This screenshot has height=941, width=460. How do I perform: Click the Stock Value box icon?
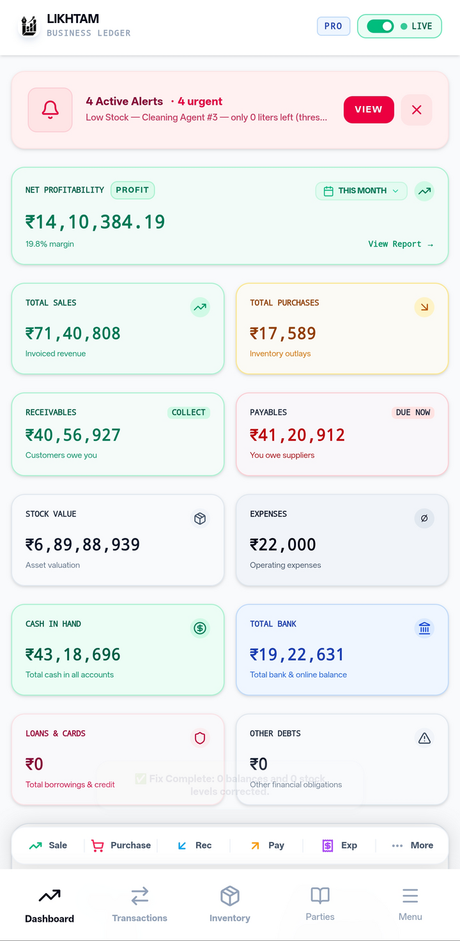[200, 519]
